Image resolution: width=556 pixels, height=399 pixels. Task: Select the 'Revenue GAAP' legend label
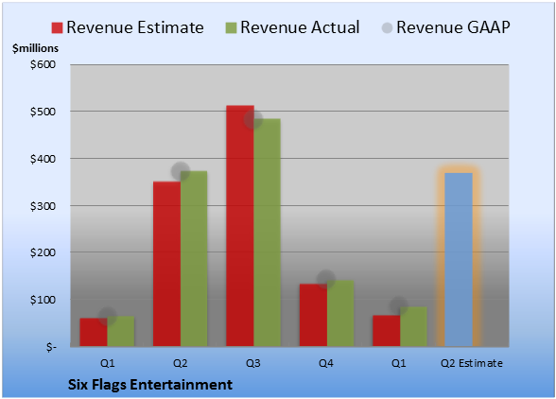click(x=453, y=27)
